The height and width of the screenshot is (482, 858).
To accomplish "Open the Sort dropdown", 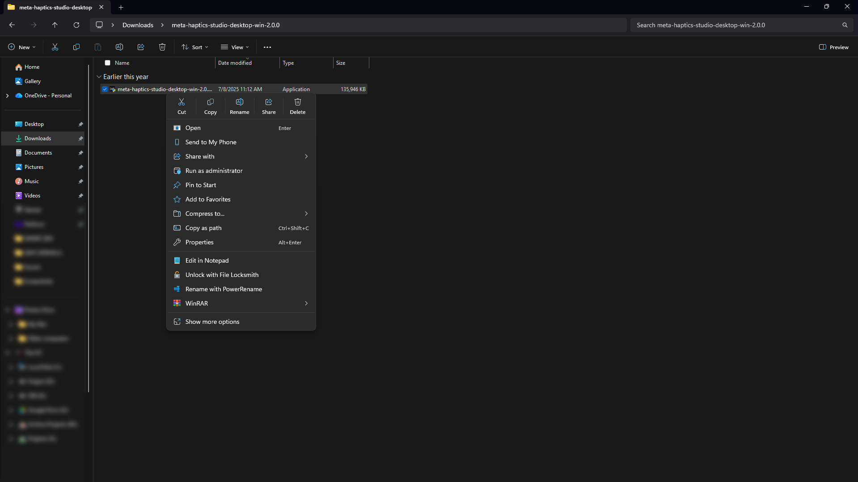I will pyautogui.click(x=195, y=47).
